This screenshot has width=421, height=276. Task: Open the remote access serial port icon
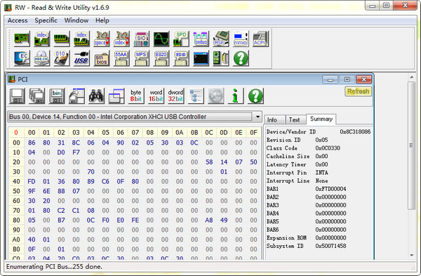pos(221,58)
